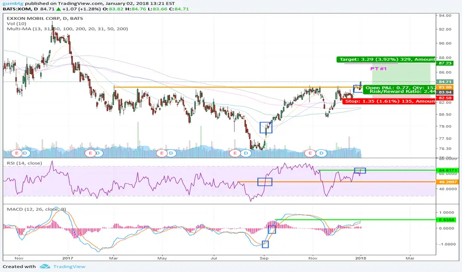Click the 86.00 price axis label
Viewport: 462px width, 272px height.
click(445, 72)
